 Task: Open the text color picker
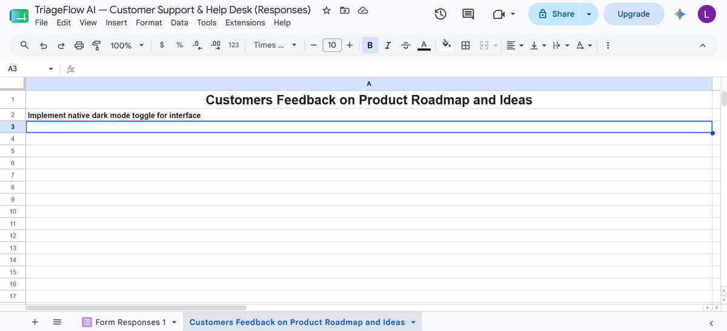[x=424, y=45]
